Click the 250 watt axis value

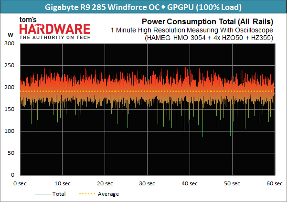point(10,65)
